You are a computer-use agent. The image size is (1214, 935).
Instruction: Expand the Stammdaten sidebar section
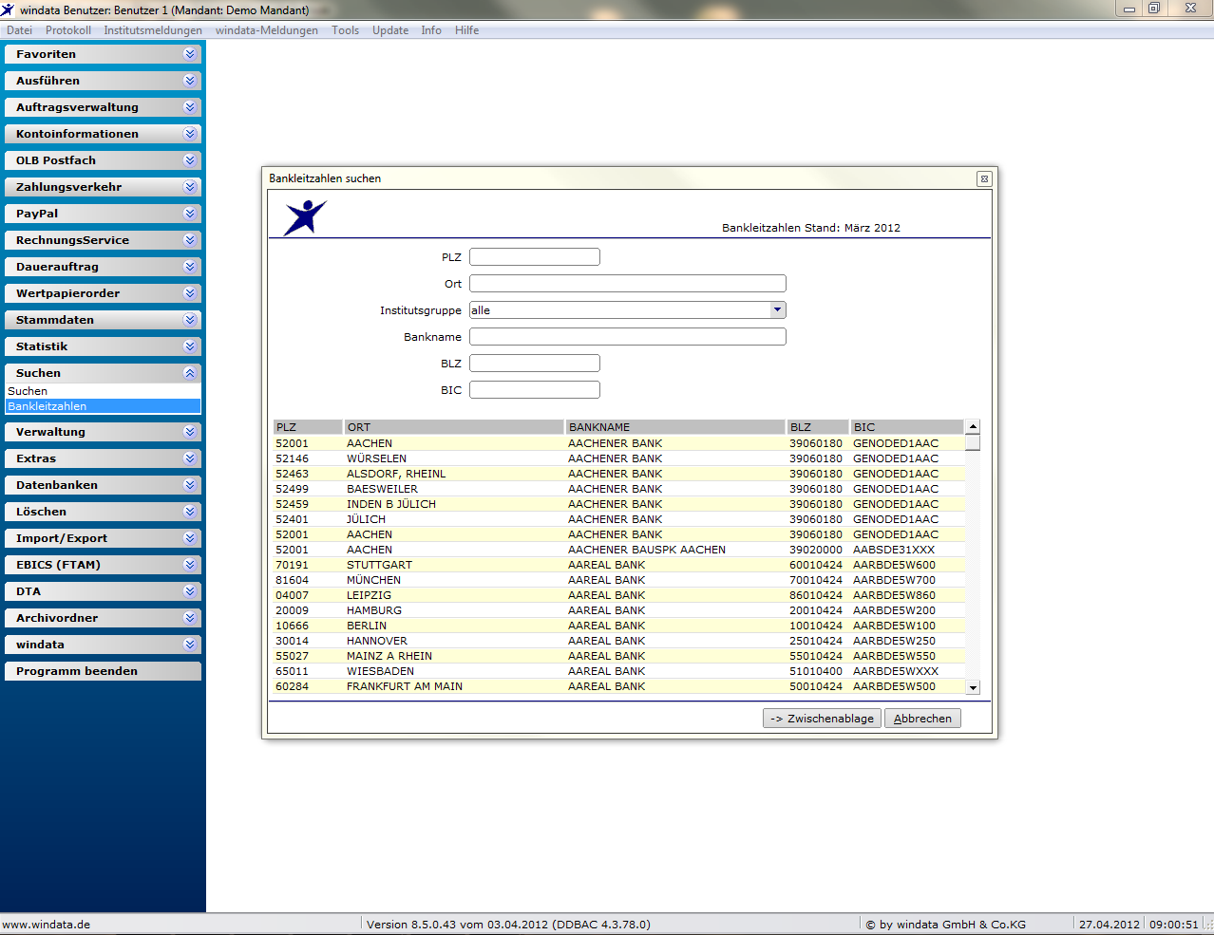click(x=103, y=320)
